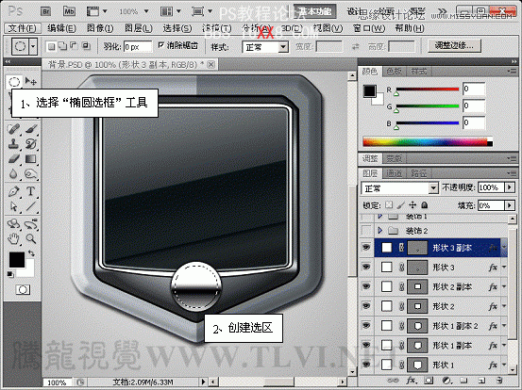522x390 pixels.
Task: Expand the 装饰 2 layer group
Action: click(x=379, y=230)
